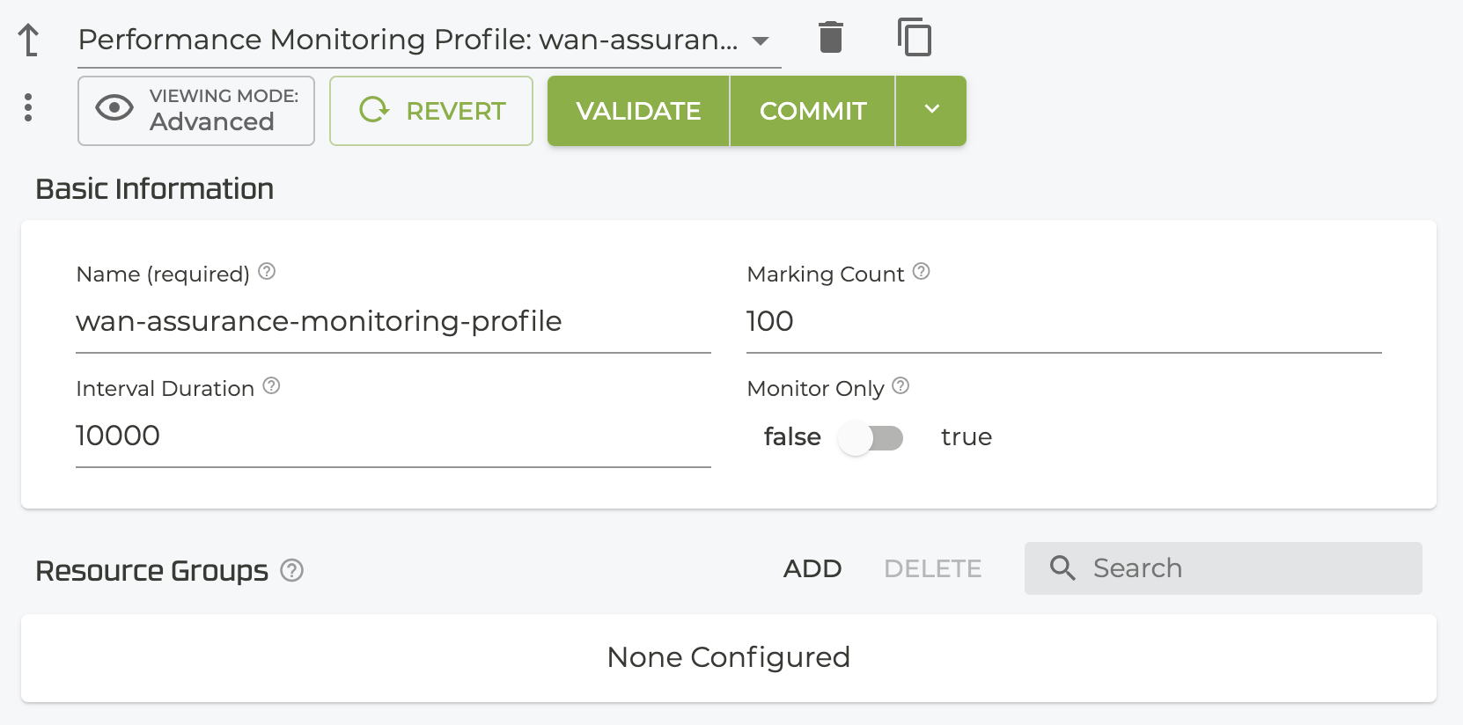
Task: Add a new Resource Group
Action: [x=812, y=568]
